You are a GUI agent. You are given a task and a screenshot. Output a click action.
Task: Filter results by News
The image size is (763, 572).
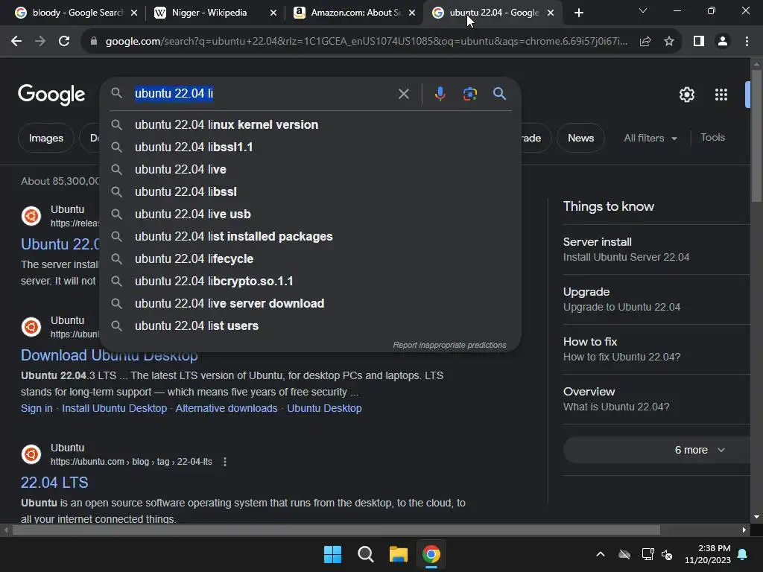[x=580, y=138]
